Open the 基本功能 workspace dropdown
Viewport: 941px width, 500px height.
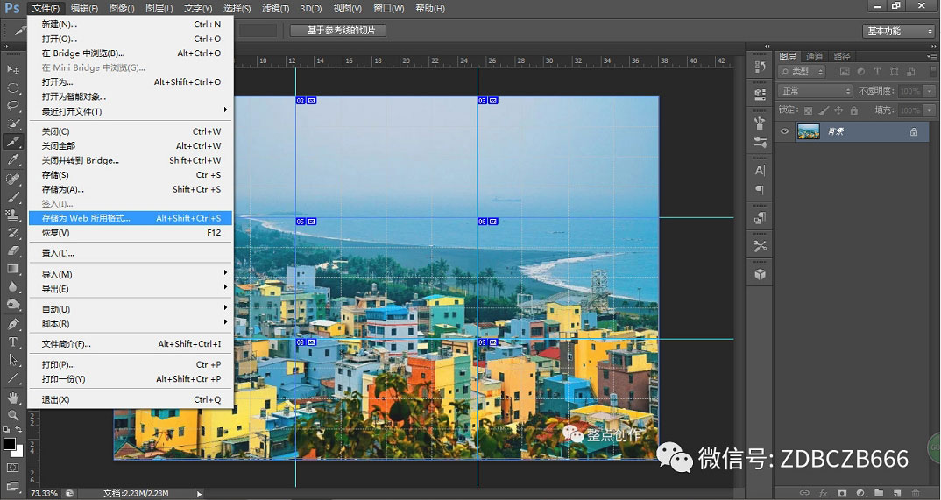[899, 31]
